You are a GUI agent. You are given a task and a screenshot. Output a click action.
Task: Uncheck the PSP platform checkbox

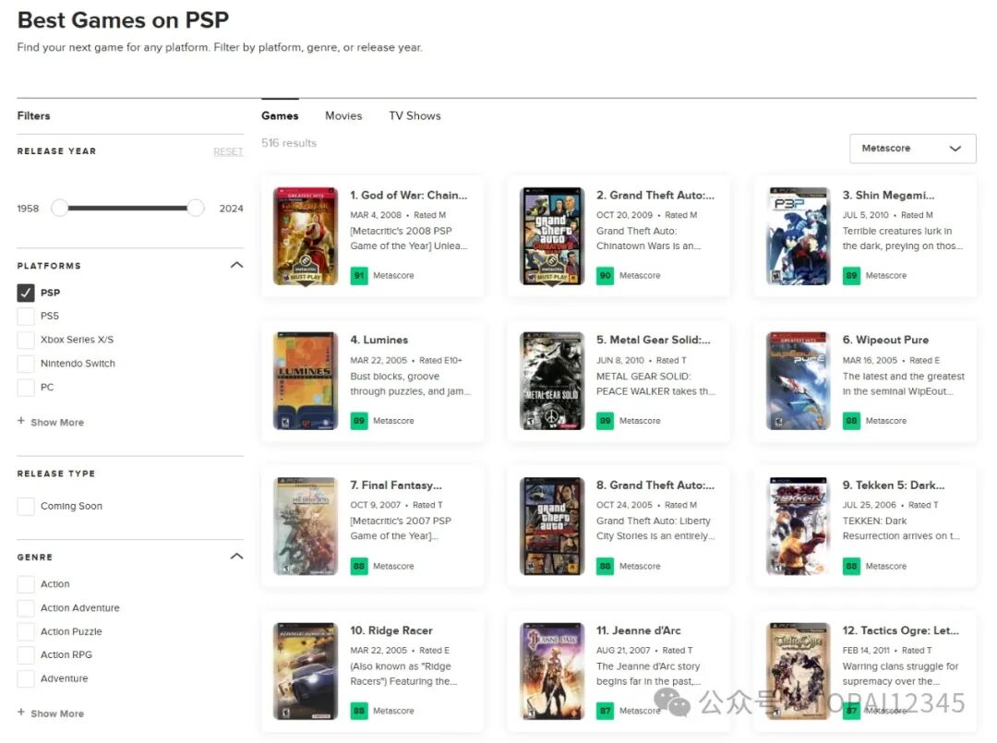click(26, 293)
